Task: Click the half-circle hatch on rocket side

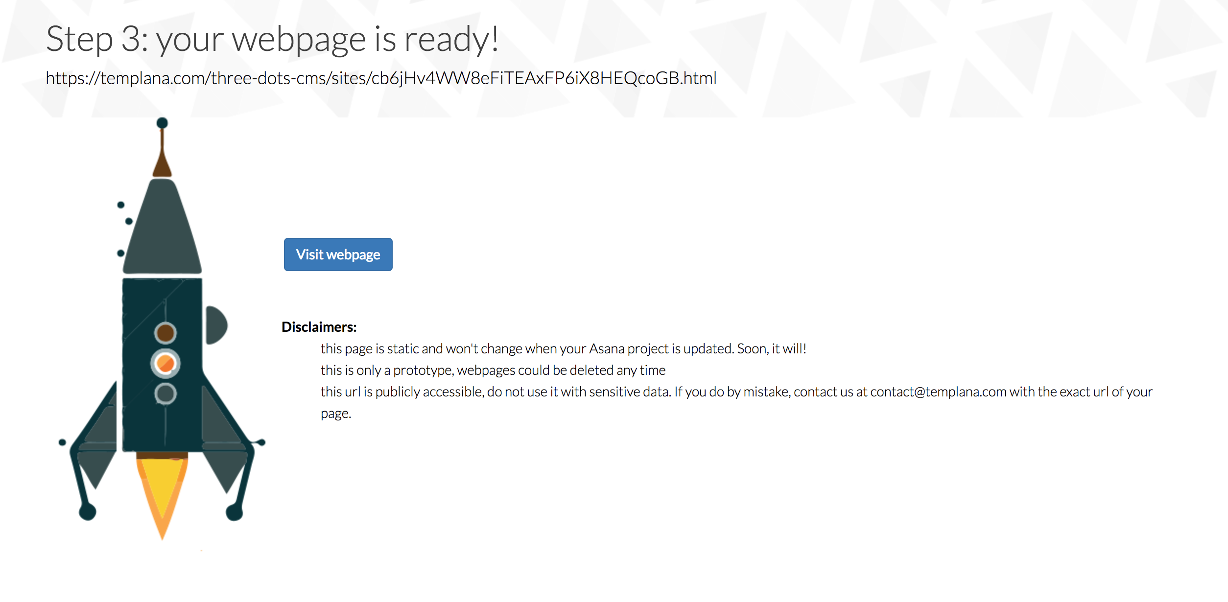Action: click(x=215, y=325)
